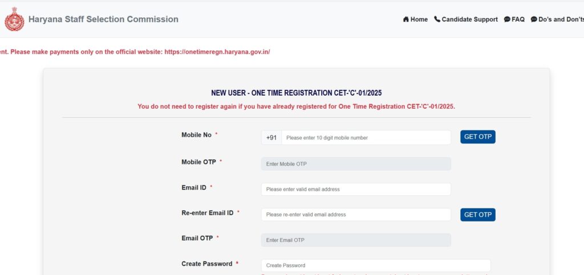Focus the Create Password input field
Image resolution: width=584 pixels, height=275 pixels.
[x=376, y=265]
